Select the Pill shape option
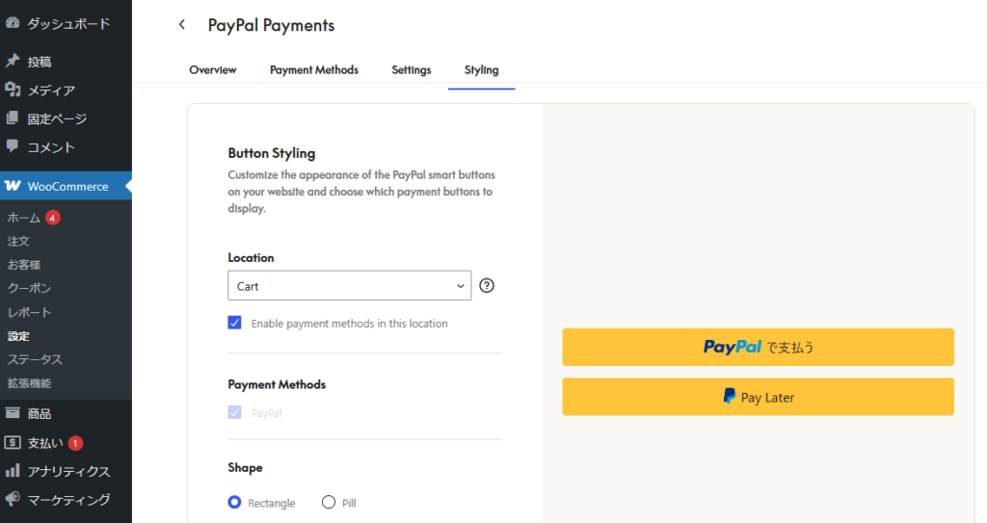 tap(329, 502)
